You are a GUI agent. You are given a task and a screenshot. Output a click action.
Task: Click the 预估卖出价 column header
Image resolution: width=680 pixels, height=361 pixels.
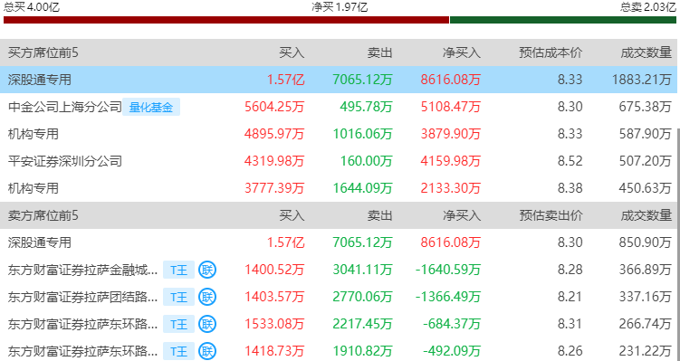point(551,215)
